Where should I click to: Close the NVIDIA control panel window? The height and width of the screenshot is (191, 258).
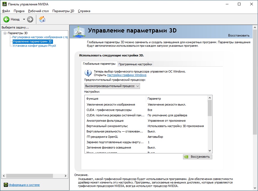[x=252, y=4]
